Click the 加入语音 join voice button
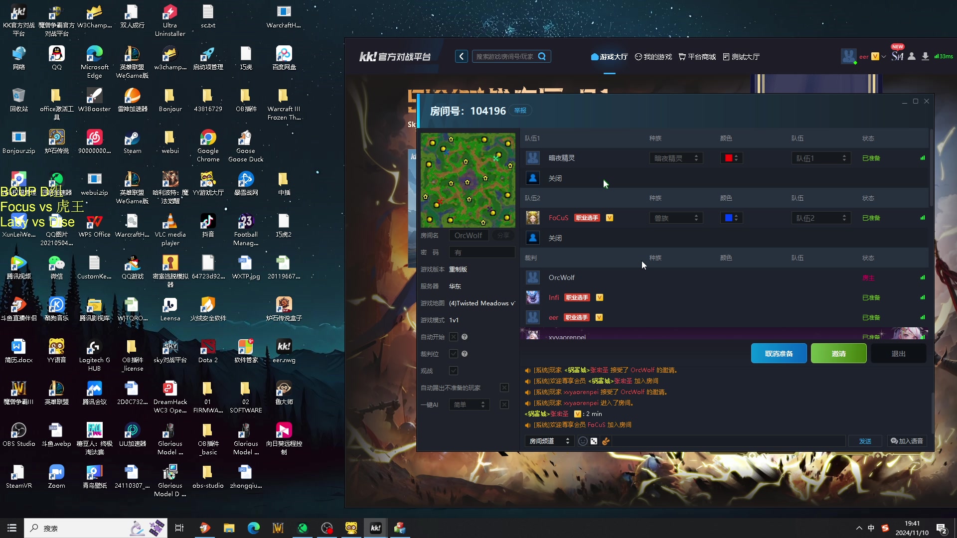Image resolution: width=957 pixels, height=538 pixels. click(x=907, y=441)
